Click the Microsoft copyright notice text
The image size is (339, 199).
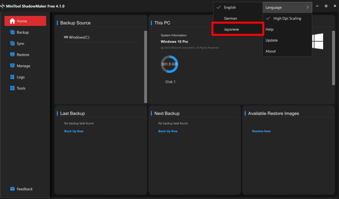tap(190, 48)
